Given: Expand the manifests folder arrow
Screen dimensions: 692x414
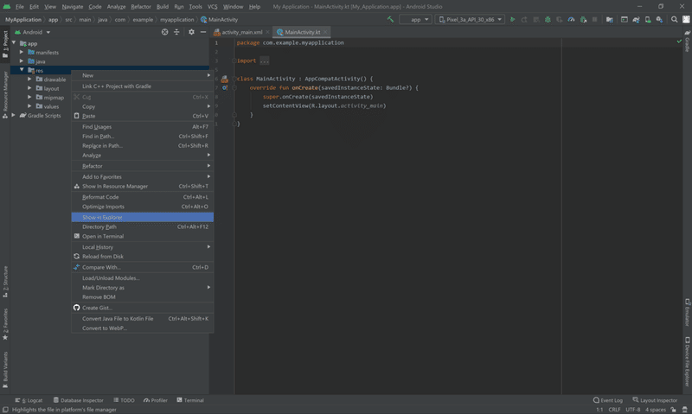Looking at the screenshot, I should point(21,52).
